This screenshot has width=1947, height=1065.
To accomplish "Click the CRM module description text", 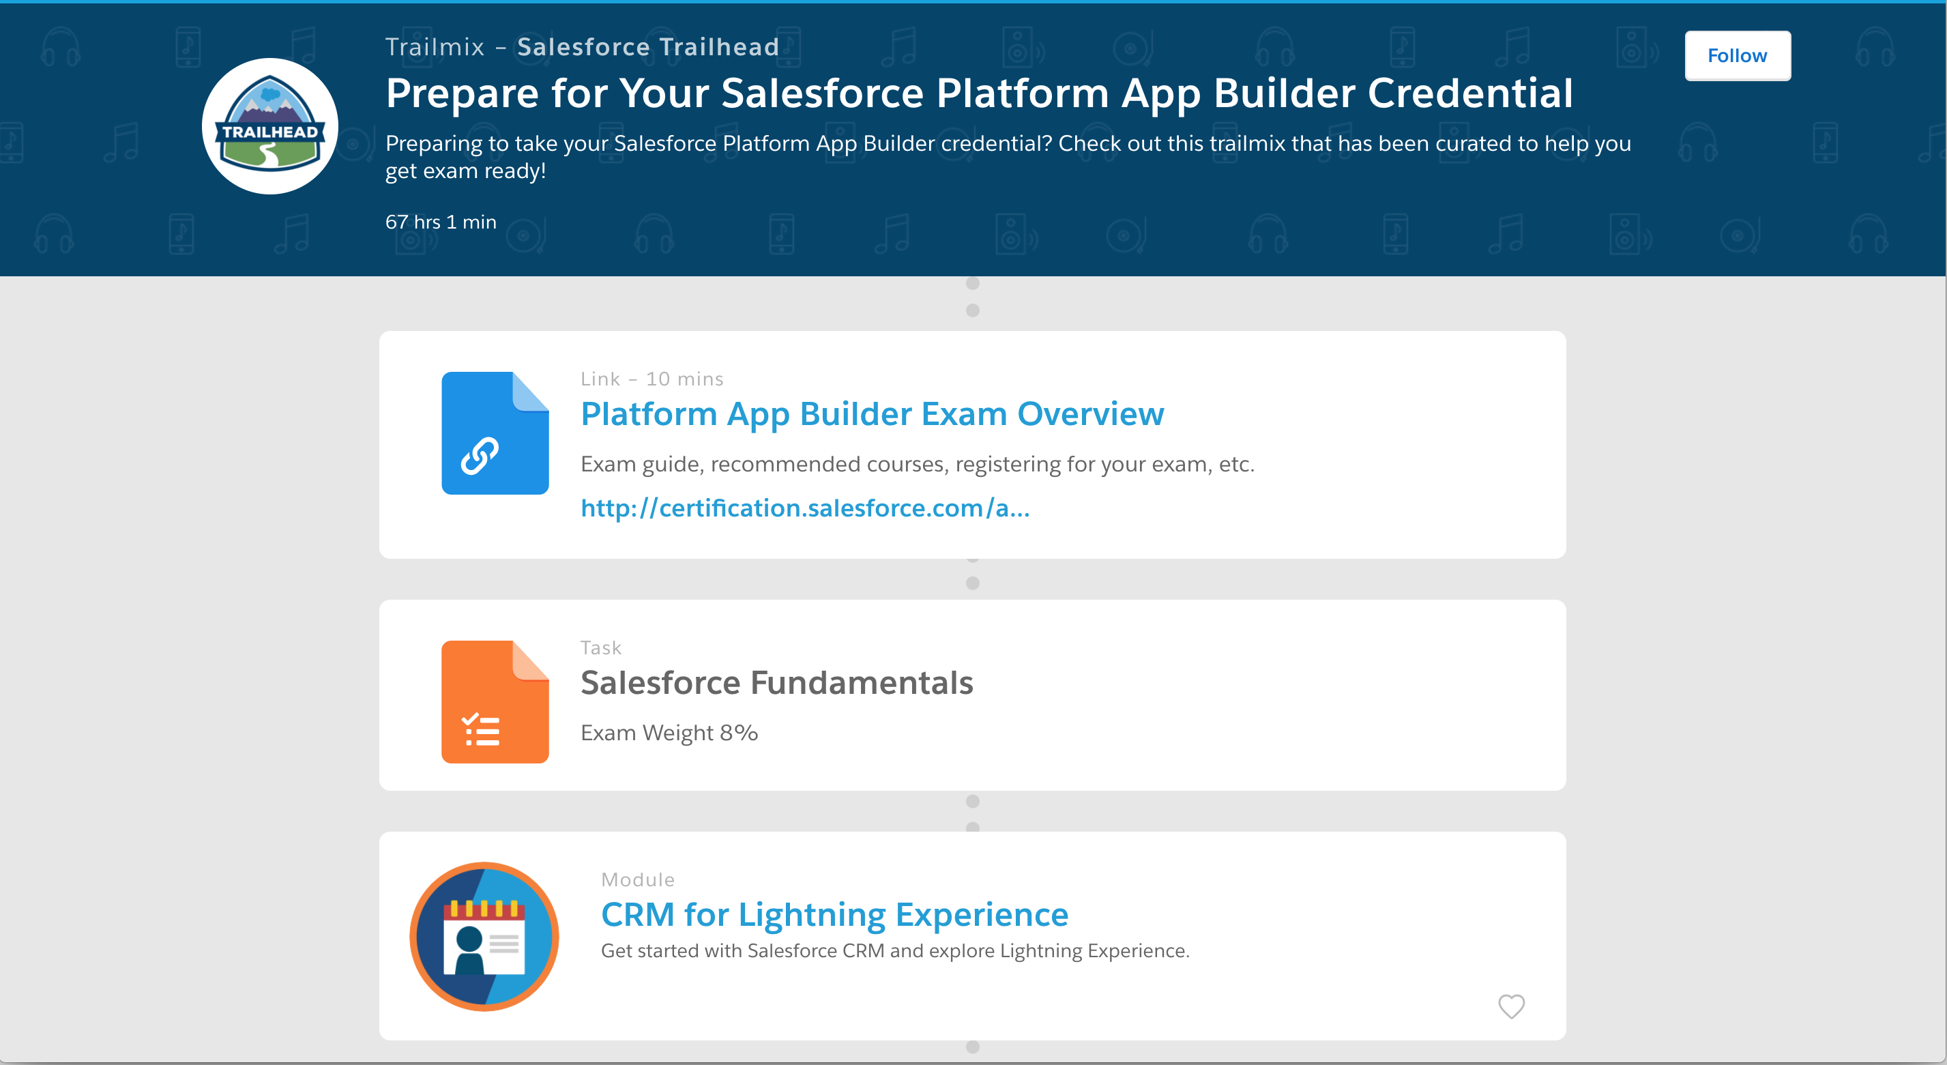I will pos(894,951).
